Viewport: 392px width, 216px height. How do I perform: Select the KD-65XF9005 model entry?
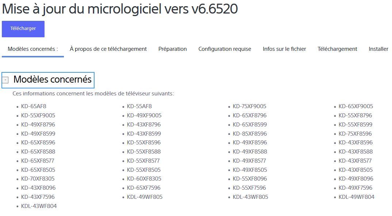356,106
